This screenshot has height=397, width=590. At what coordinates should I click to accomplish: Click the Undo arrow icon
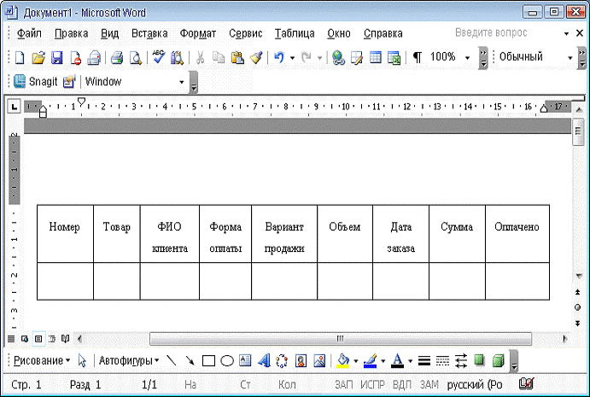(278, 58)
